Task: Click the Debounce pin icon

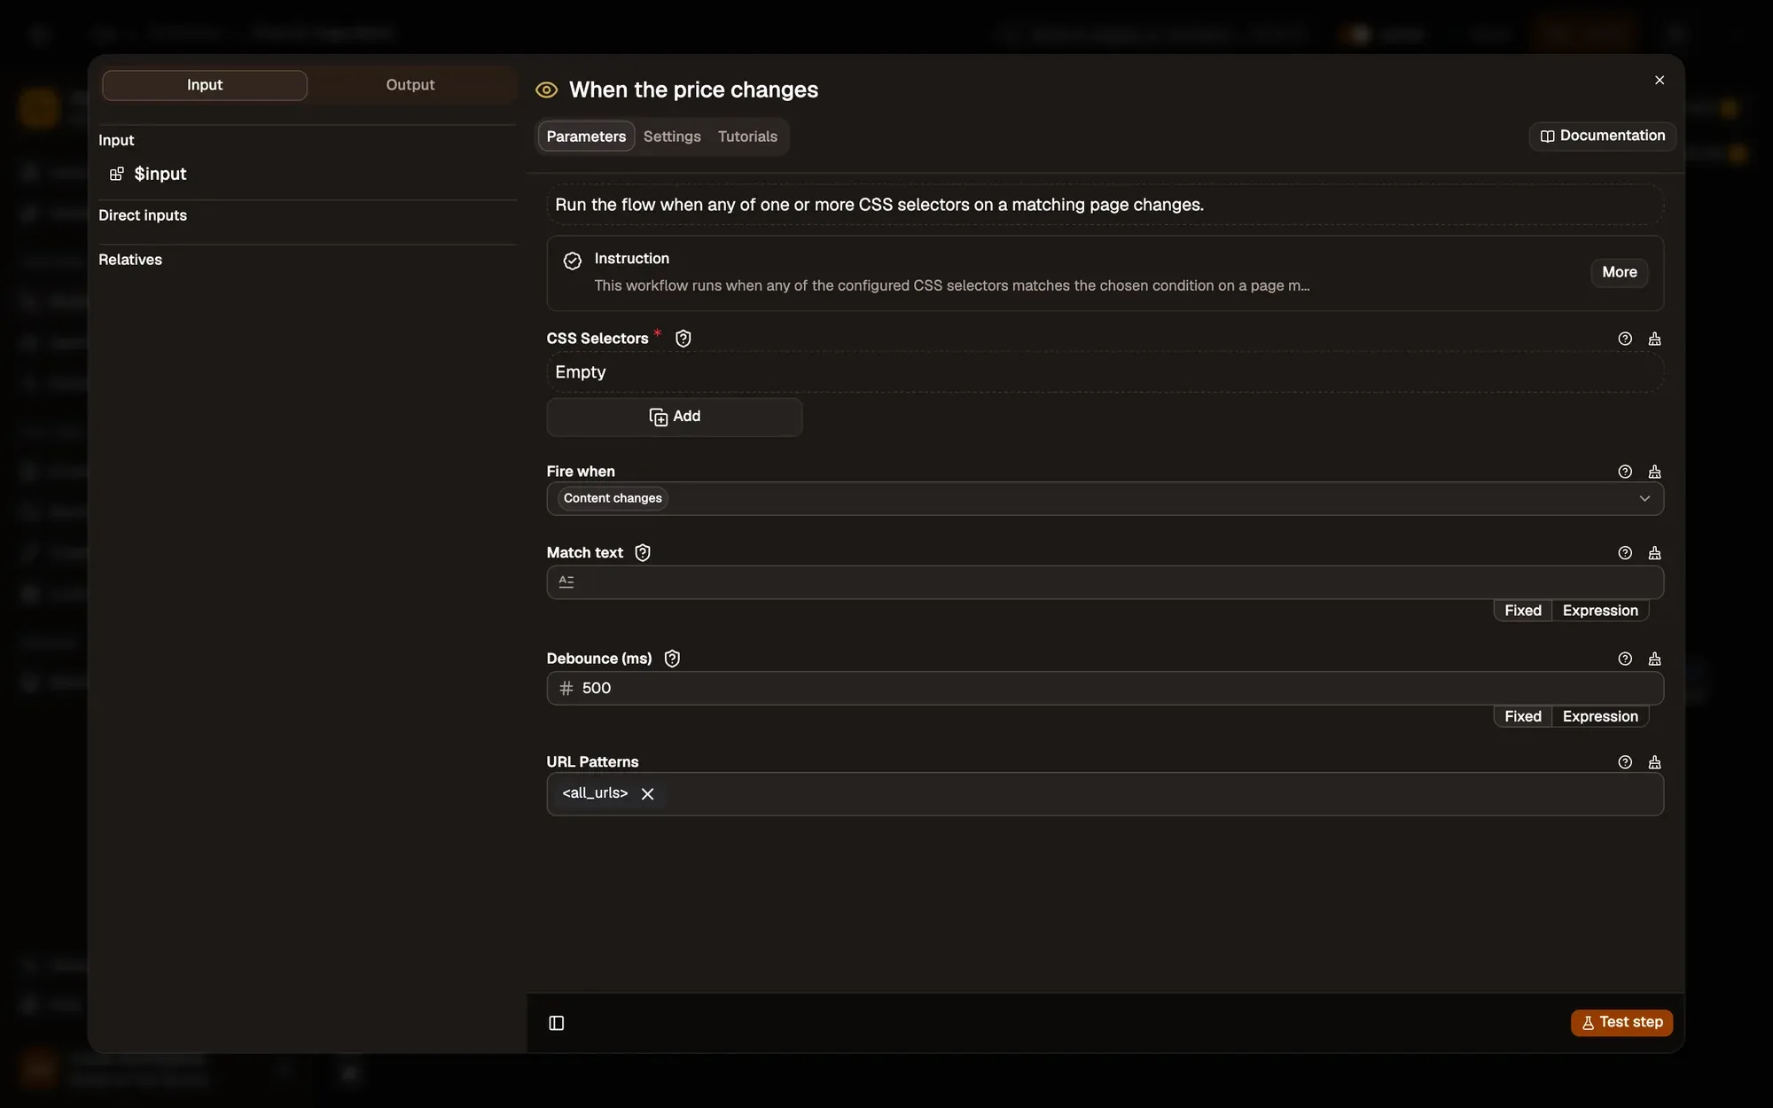Action: click(1654, 659)
